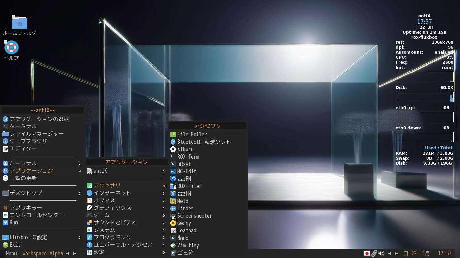This screenshot has height=258, width=460.
Task: Click the ROX-Filer icon
Action: point(173,186)
